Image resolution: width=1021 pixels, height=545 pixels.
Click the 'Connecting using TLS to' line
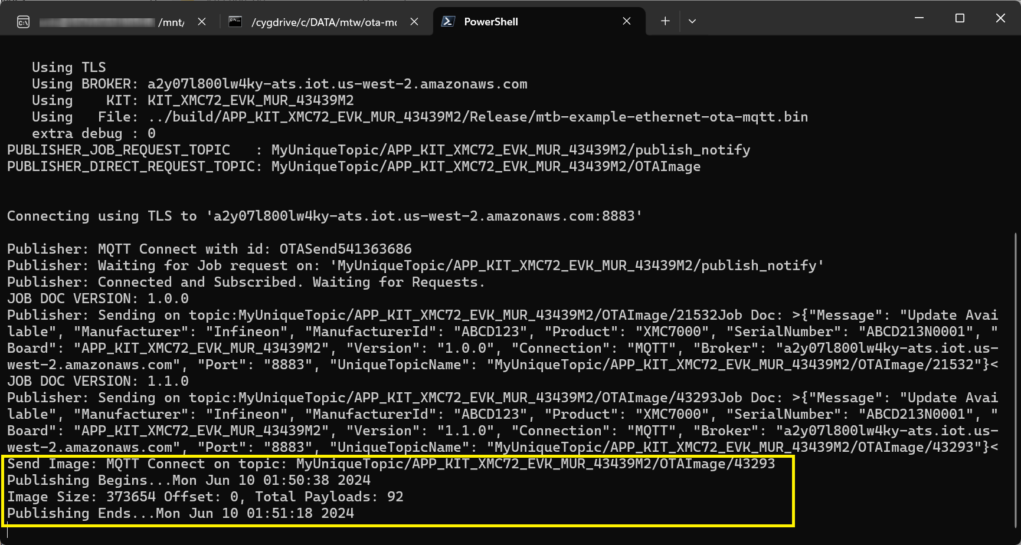point(325,216)
